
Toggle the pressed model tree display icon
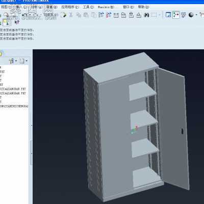tap(176, 15)
